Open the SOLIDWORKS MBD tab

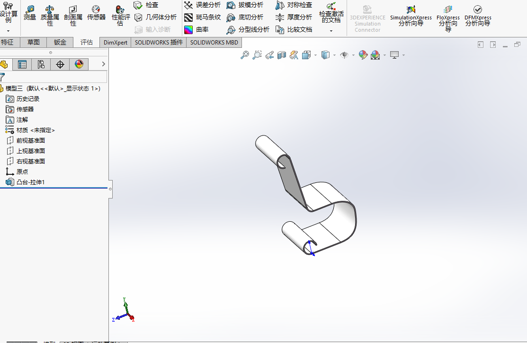214,42
